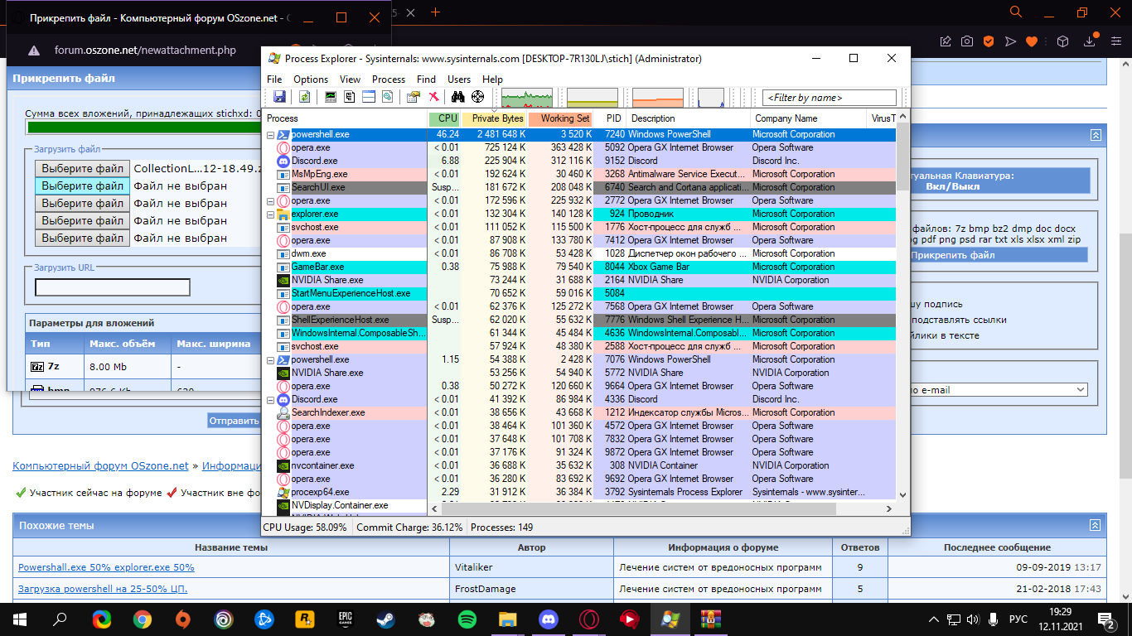This screenshot has width=1132, height=636.
Task: Click the Save icon in Process Explorer toolbar
Action: pyautogui.click(x=279, y=97)
